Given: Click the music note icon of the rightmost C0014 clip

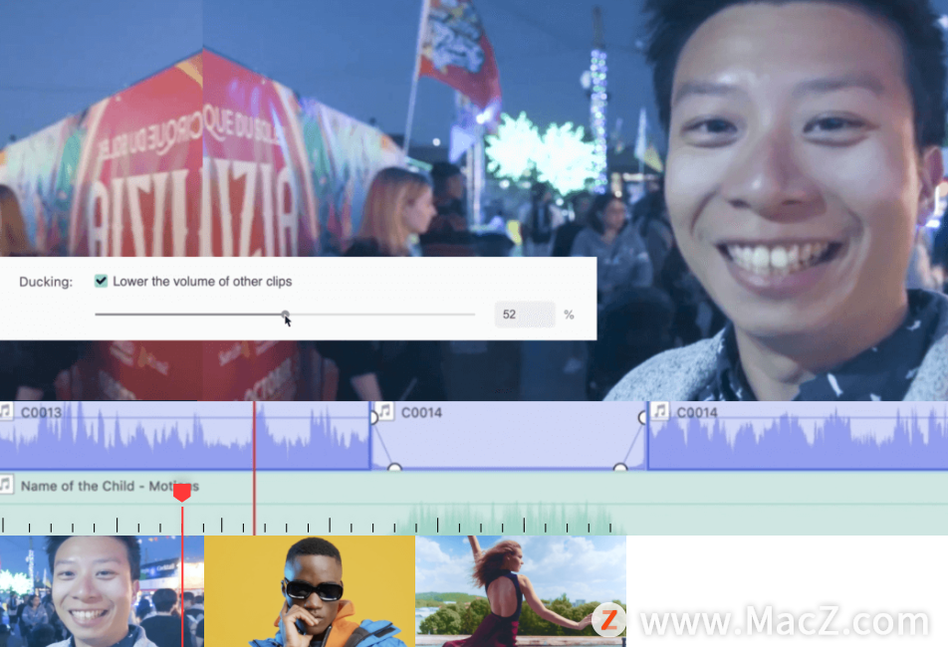Looking at the screenshot, I should [659, 411].
